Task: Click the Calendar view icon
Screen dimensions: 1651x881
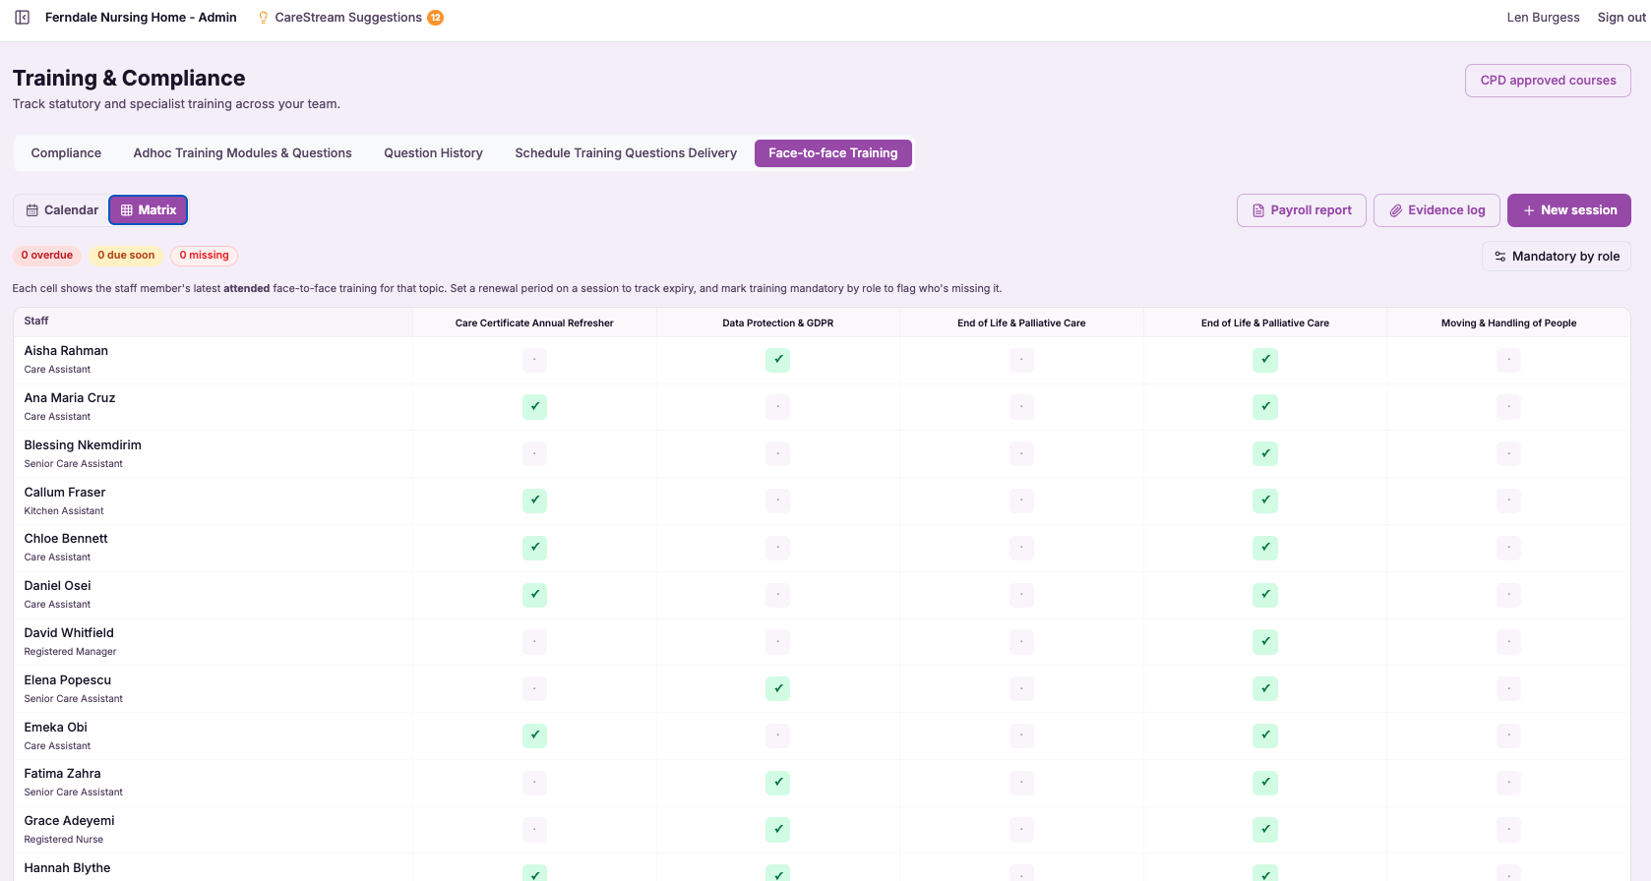Action: click(32, 210)
